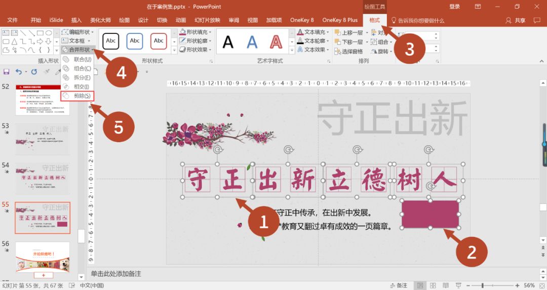Apply the red outline Abc shape style
The image size is (547, 290).
pyautogui.click(x=159, y=41)
